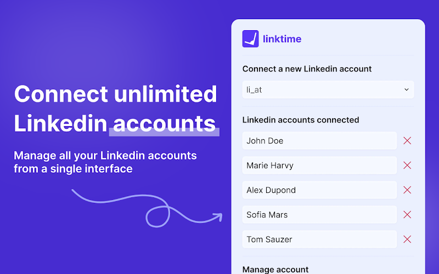Click the Manage all your Linkedin accounts subtitle

pos(105,162)
